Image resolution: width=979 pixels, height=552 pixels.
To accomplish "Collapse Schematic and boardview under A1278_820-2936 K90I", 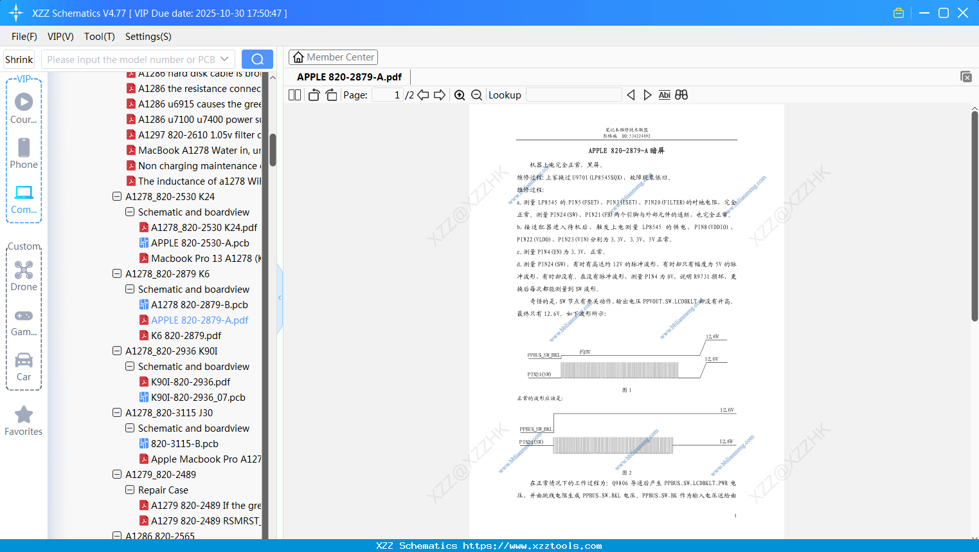I will [x=130, y=366].
